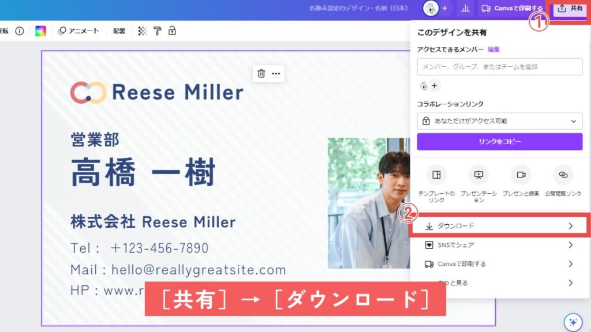
Task: Open the ダウンロード menu row
Action: 500,226
